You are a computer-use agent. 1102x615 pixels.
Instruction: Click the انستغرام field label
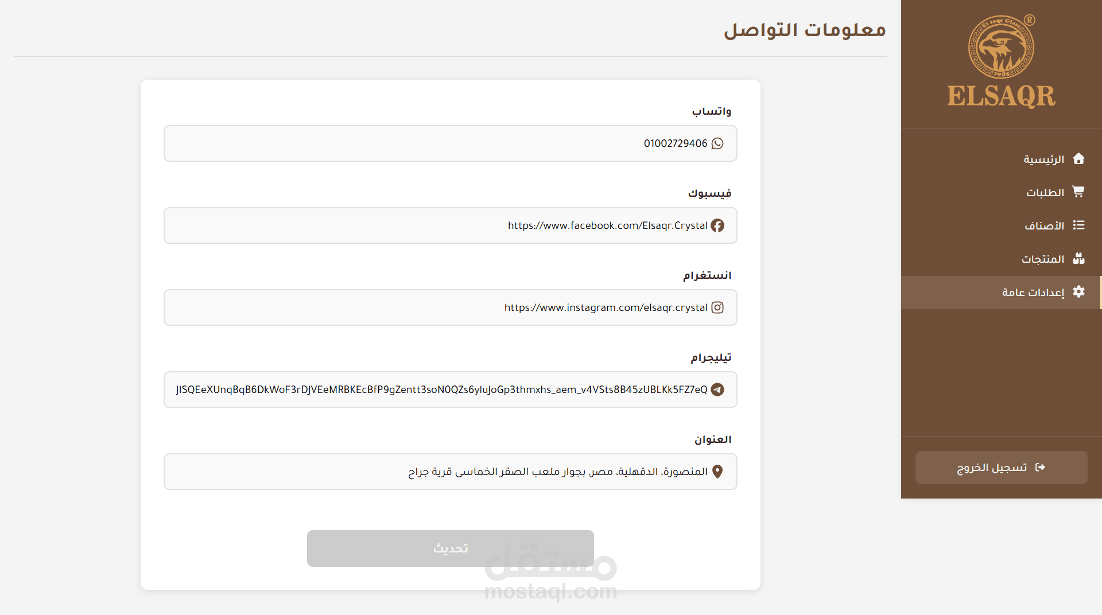point(707,275)
